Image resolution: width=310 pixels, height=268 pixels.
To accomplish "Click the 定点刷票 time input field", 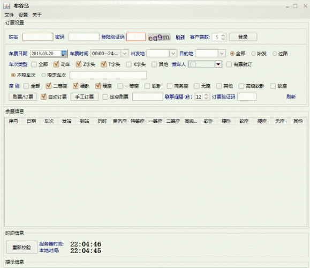I will tap(148, 97).
